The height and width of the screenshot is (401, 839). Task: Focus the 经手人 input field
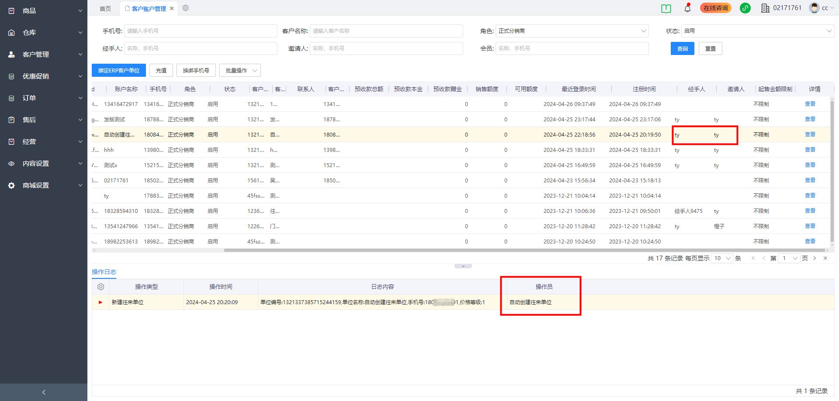[201, 48]
